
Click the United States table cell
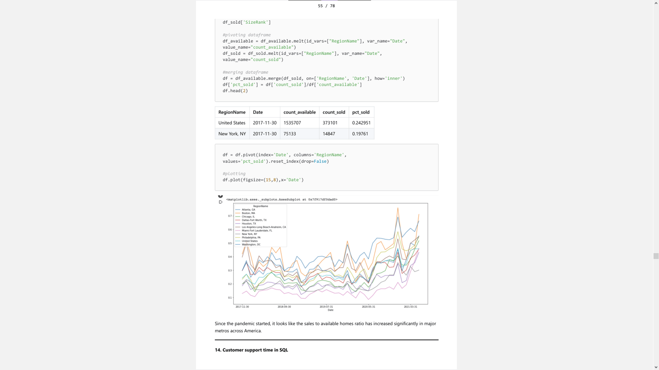click(232, 123)
